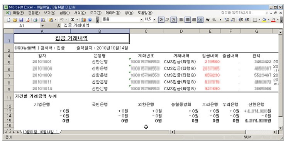The height and width of the screenshot is (152, 288).
Task: Toggle underline formatting button
Action: click(174, 20)
